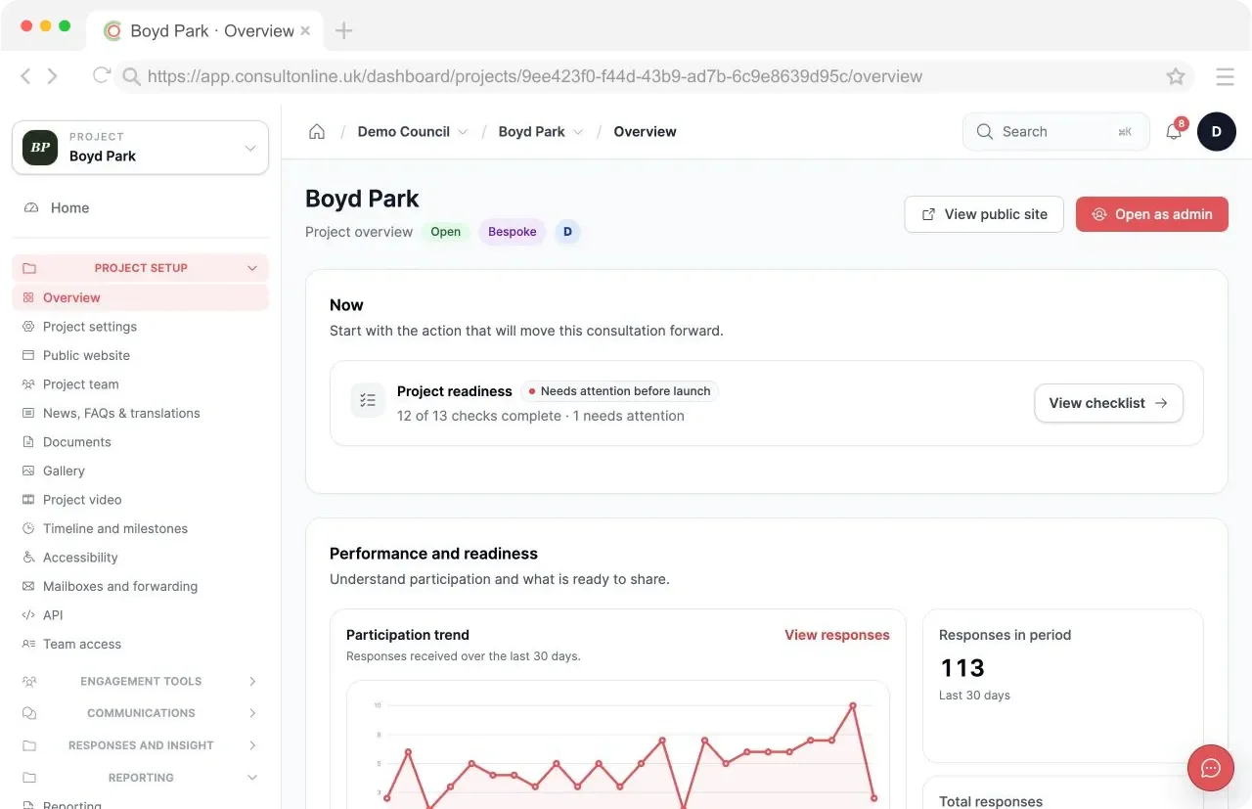1252x809 pixels.
Task: Click the Project settings gear icon
Action: (28, 327)
